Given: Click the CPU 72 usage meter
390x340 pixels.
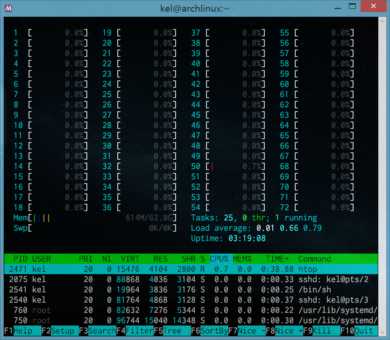Looking at the screenshot, I should 317,207.
